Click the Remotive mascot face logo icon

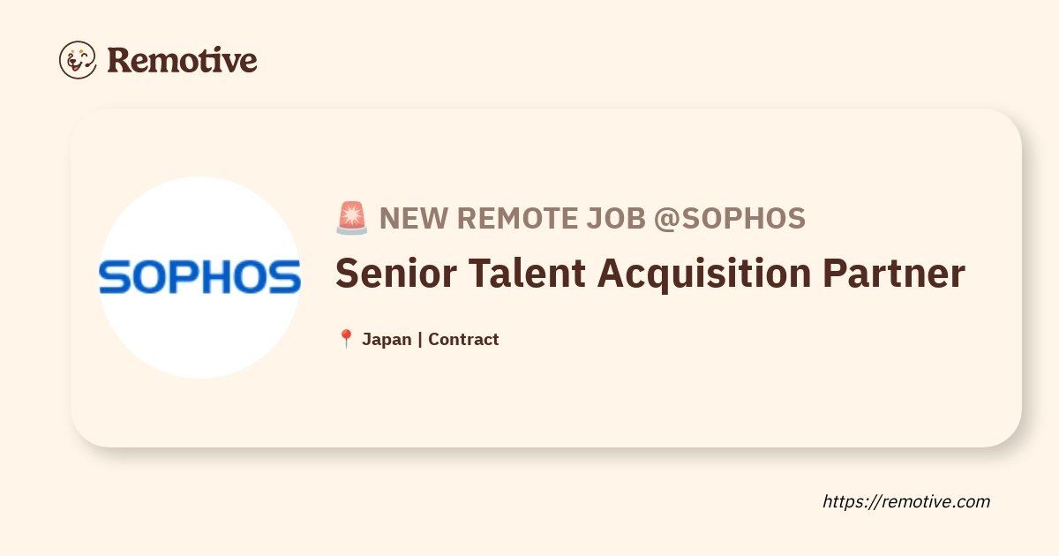click(78, 60)
